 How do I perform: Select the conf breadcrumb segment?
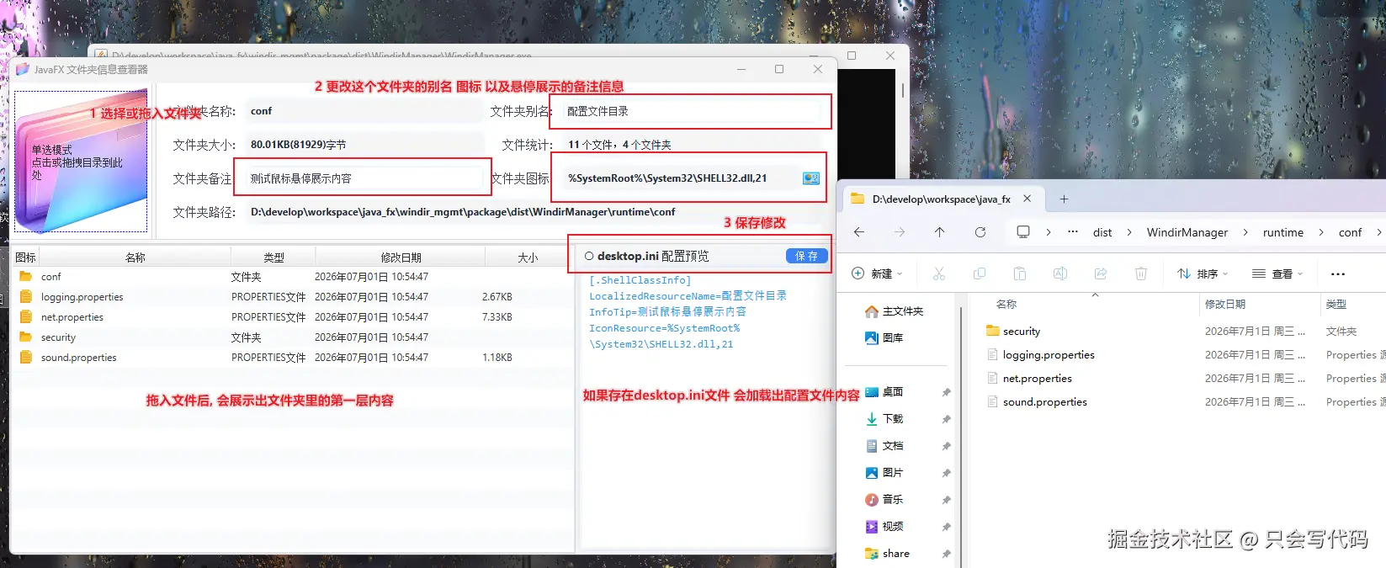[x=1350, y=232]
